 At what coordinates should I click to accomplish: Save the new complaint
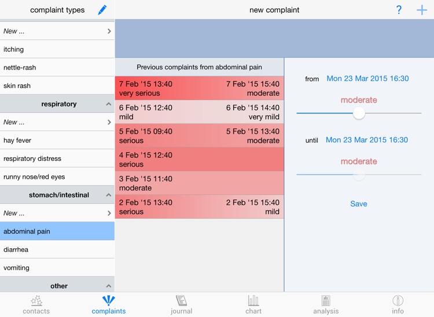[x=359, y=204]
